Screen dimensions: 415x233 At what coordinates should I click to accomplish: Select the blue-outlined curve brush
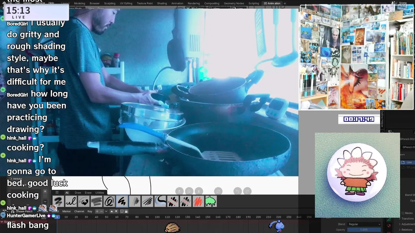pos(160,201)
